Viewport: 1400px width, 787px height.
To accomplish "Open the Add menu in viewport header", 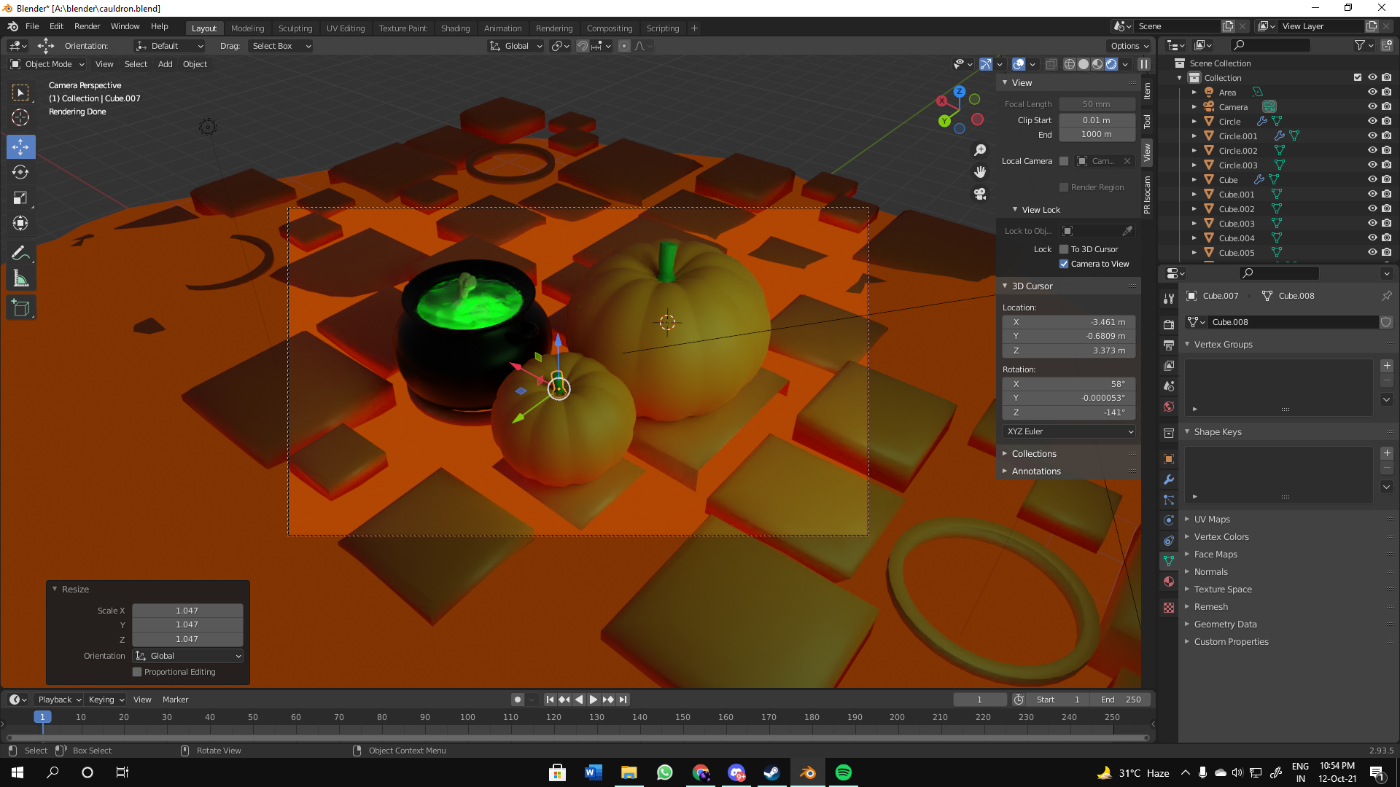I will (x=166, y=64).
